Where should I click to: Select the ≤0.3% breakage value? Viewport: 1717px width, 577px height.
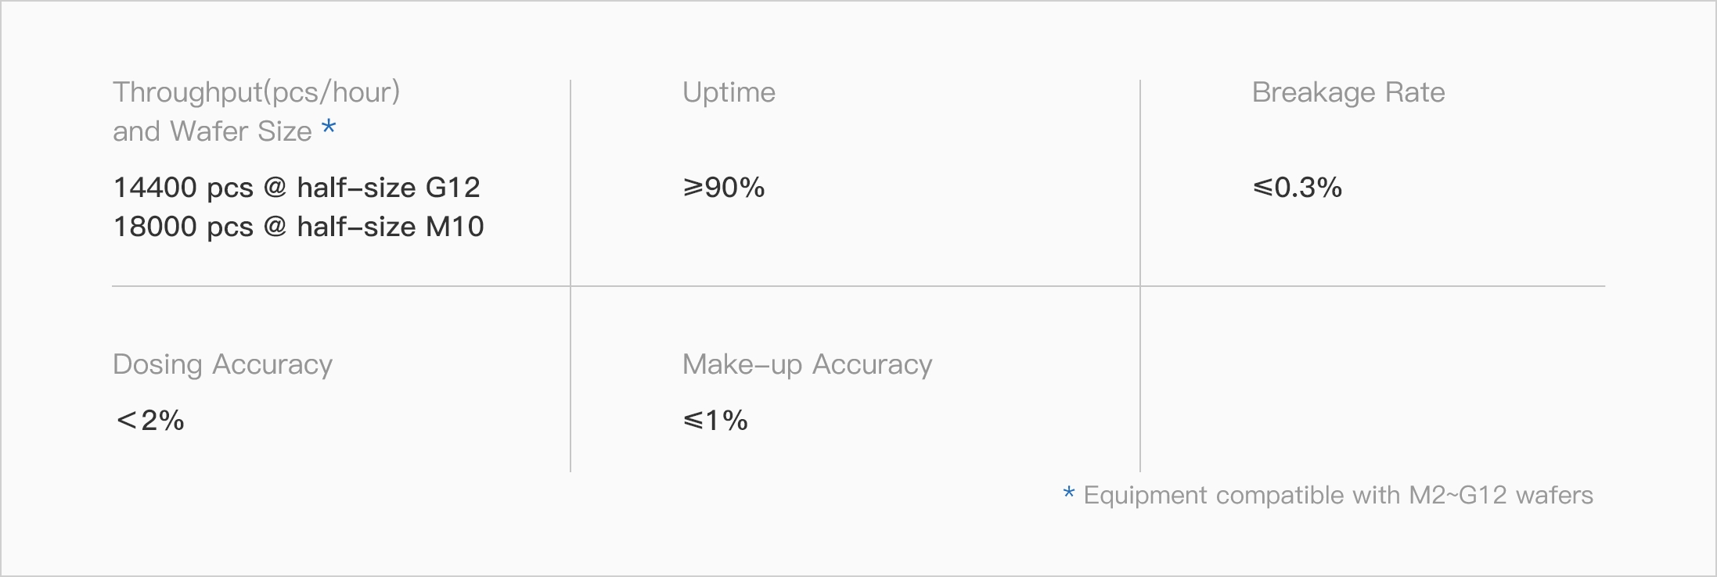pos(1297,188)
